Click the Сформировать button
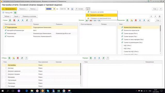The width and height of the screenshot is (165, 93). coord(9,9)
